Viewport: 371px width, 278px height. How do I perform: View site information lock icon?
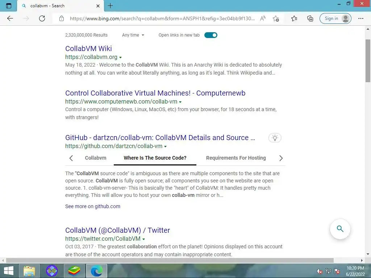click(62, 18)
